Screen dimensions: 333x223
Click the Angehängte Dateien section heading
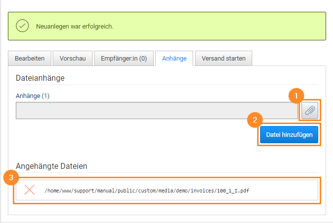click(x=51, y=166)
